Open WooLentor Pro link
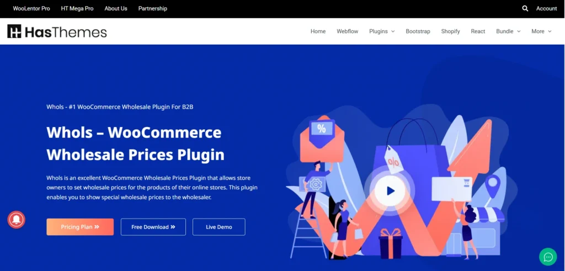Screen dimensions: 565x271 (x=31, y=8)
